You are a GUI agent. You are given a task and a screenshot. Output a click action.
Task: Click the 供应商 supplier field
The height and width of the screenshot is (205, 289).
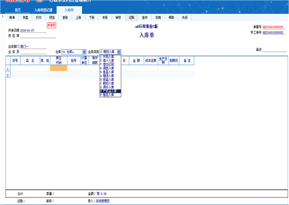(38, 36)
